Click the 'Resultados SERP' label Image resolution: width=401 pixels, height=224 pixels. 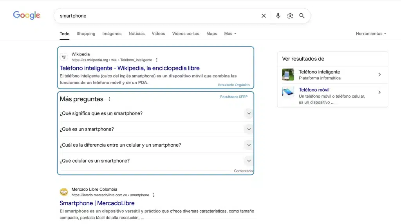(234, 97)
